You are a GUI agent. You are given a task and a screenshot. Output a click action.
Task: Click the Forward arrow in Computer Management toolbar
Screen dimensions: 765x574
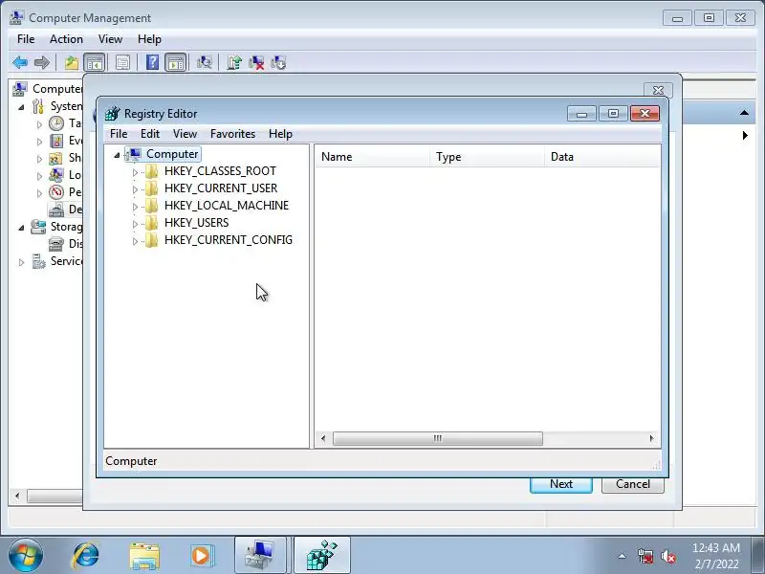coord(42,62)
